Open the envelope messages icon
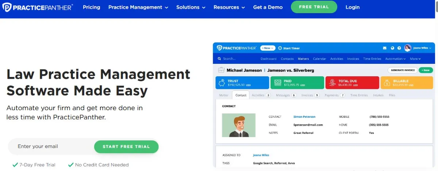Viewport: 438px width, 171px height. click(x=384, y=48)
